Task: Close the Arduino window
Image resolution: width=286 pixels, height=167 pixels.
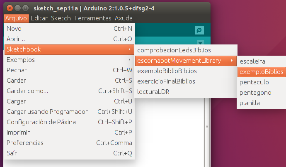Action: click(10, 8)
